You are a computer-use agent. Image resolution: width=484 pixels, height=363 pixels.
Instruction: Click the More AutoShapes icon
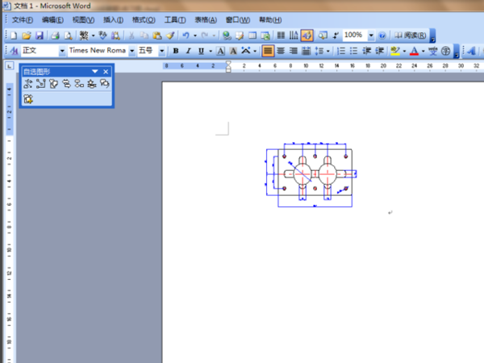point(28,98)
